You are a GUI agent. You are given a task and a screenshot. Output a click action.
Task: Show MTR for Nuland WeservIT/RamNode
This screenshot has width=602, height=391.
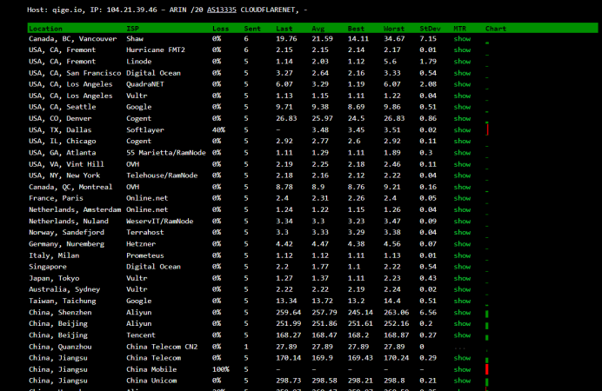462,222
